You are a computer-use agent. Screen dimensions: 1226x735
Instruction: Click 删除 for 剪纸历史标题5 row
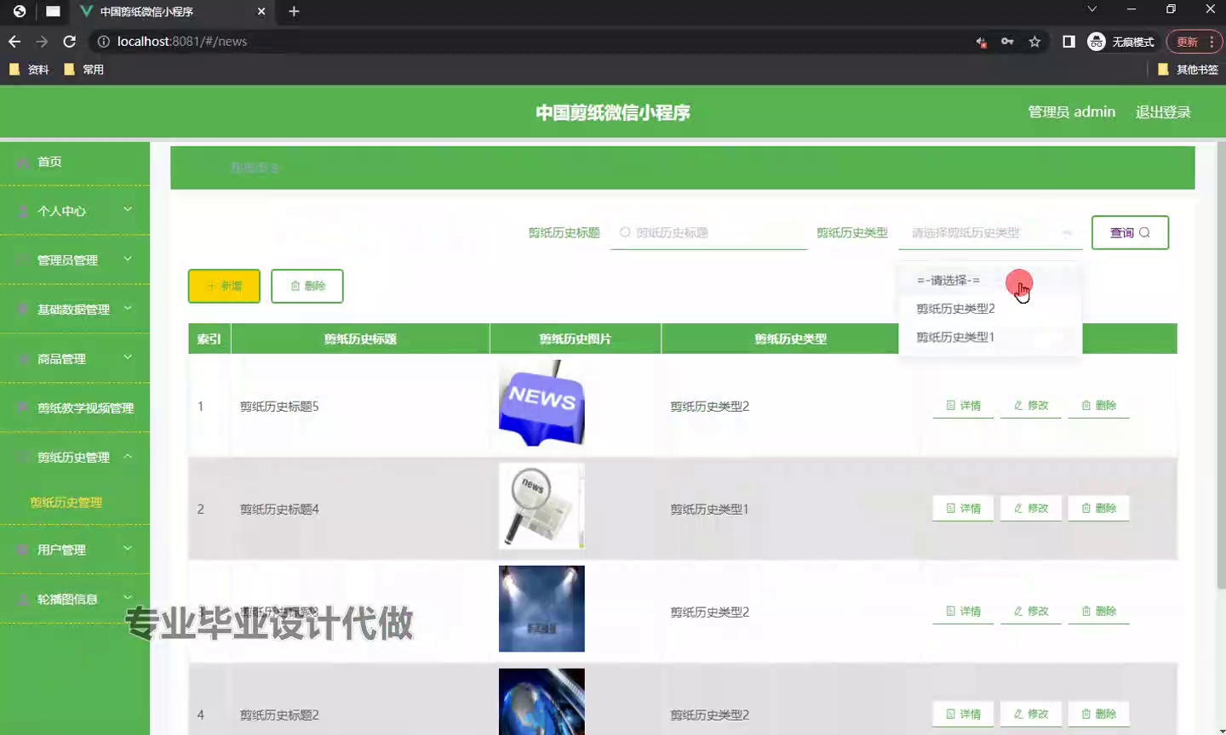click(1099, 405)
